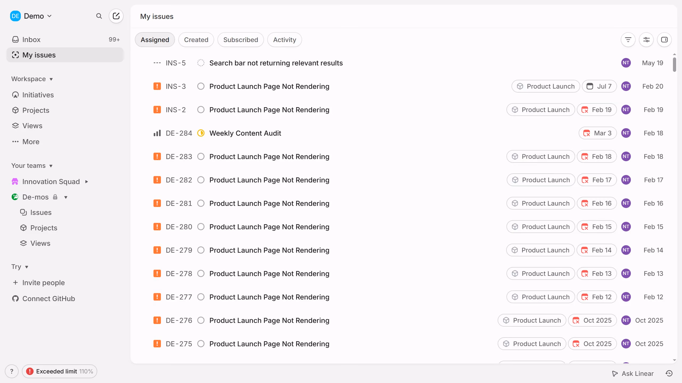682x383 pixels.
Task: Change the todo status circle of INS-3
Action: (201, 86)
